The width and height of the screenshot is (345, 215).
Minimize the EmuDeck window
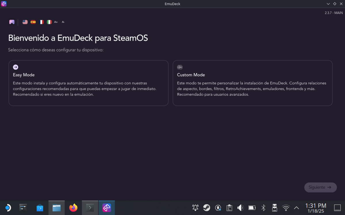coord(328,4)
